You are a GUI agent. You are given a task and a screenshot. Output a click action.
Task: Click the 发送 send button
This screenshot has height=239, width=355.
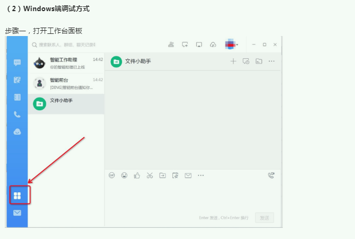click(x=264, y=218)
